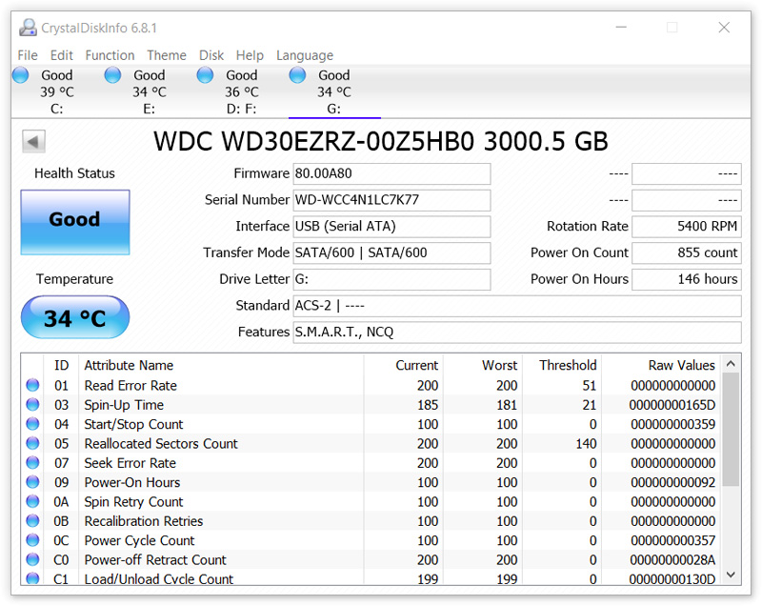Click status dot for Start/Stop Count row
This screenshot has width=762, height=606.
[32, 424]
